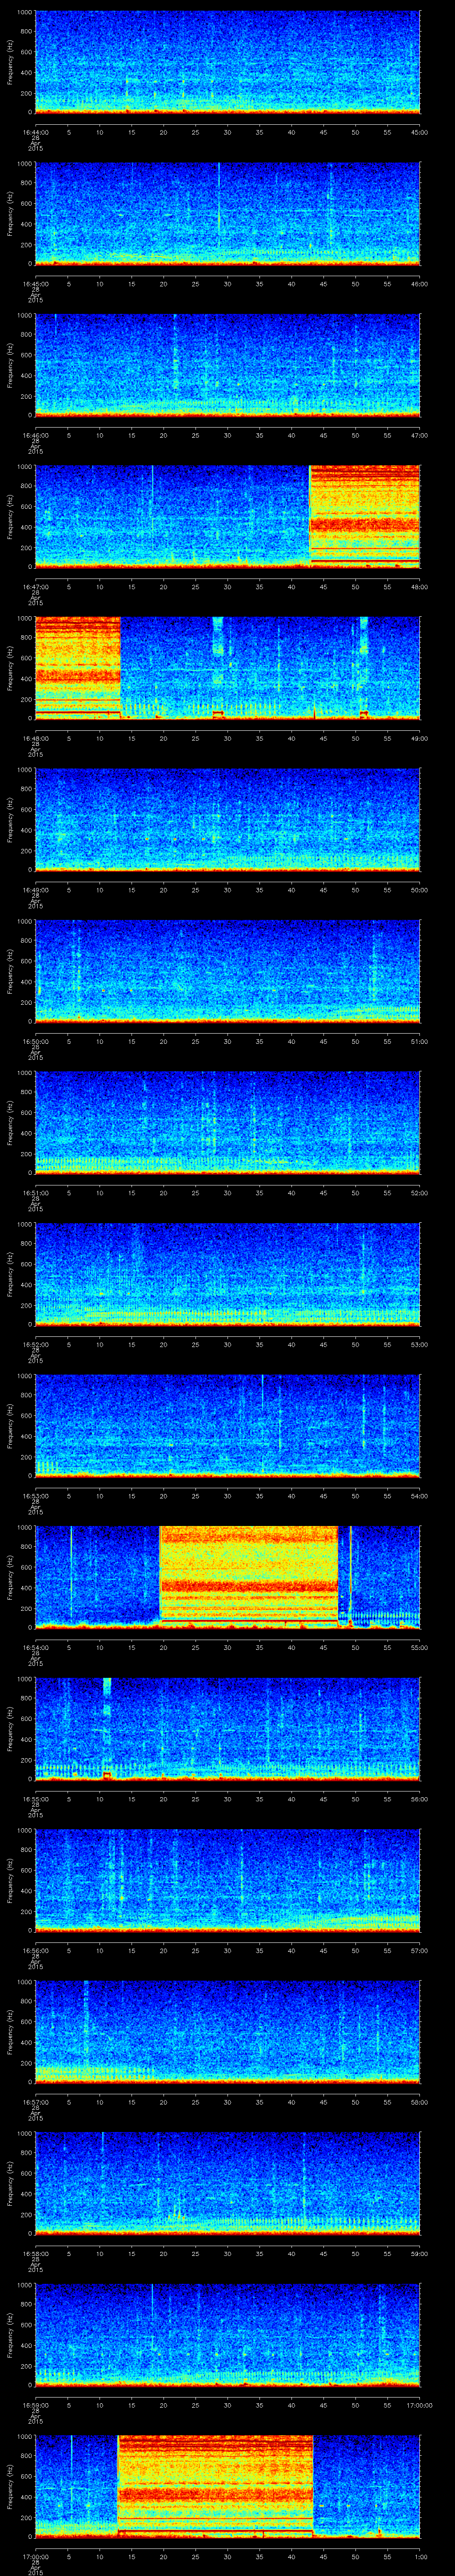Screen dimensions: 455x2576
Task: Click the 16:44:00 start time label
Action: tap(36, 132)
